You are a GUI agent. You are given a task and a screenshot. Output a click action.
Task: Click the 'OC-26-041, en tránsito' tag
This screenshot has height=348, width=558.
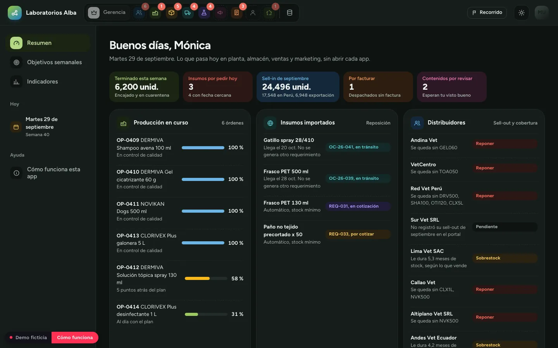[x=358, y=147]
